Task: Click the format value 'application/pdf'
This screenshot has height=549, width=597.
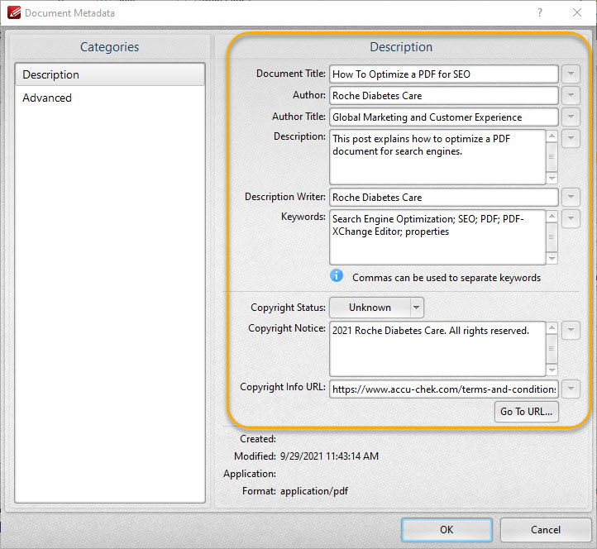Action: (314, 491)
